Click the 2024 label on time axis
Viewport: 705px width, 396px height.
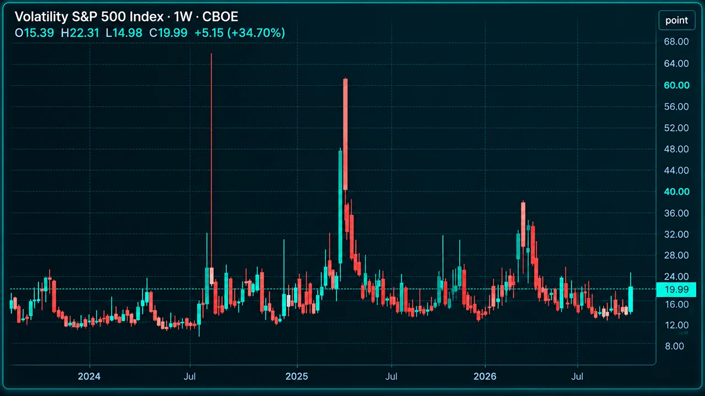89,377
